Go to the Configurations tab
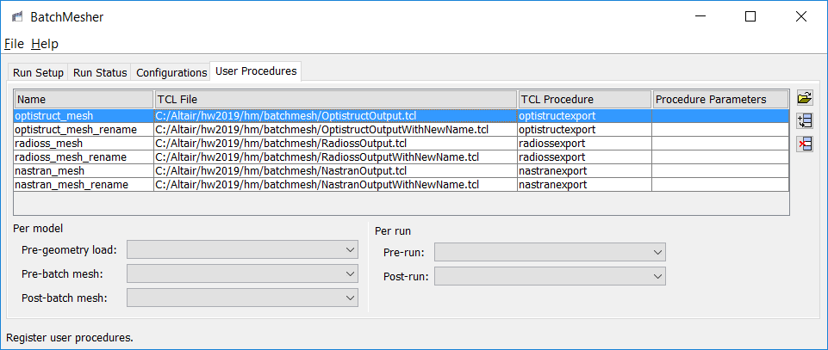Image resolution: width=828 pixels, height=350 pixels. (x=171, y=73)
